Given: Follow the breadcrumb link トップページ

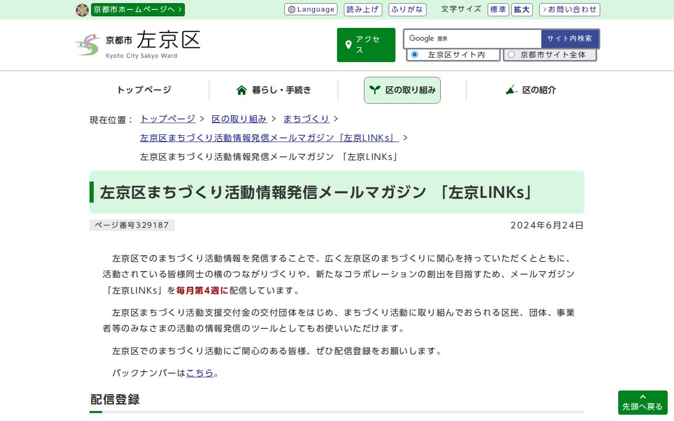Looking at the screenshot, I should (x=167, y=119).
